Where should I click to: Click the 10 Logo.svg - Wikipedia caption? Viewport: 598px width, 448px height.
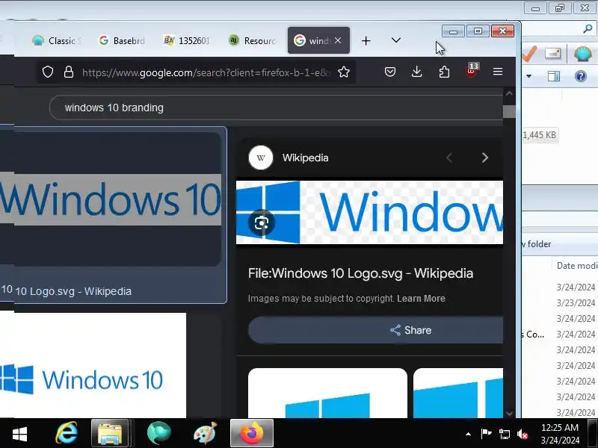pos(73,291)
